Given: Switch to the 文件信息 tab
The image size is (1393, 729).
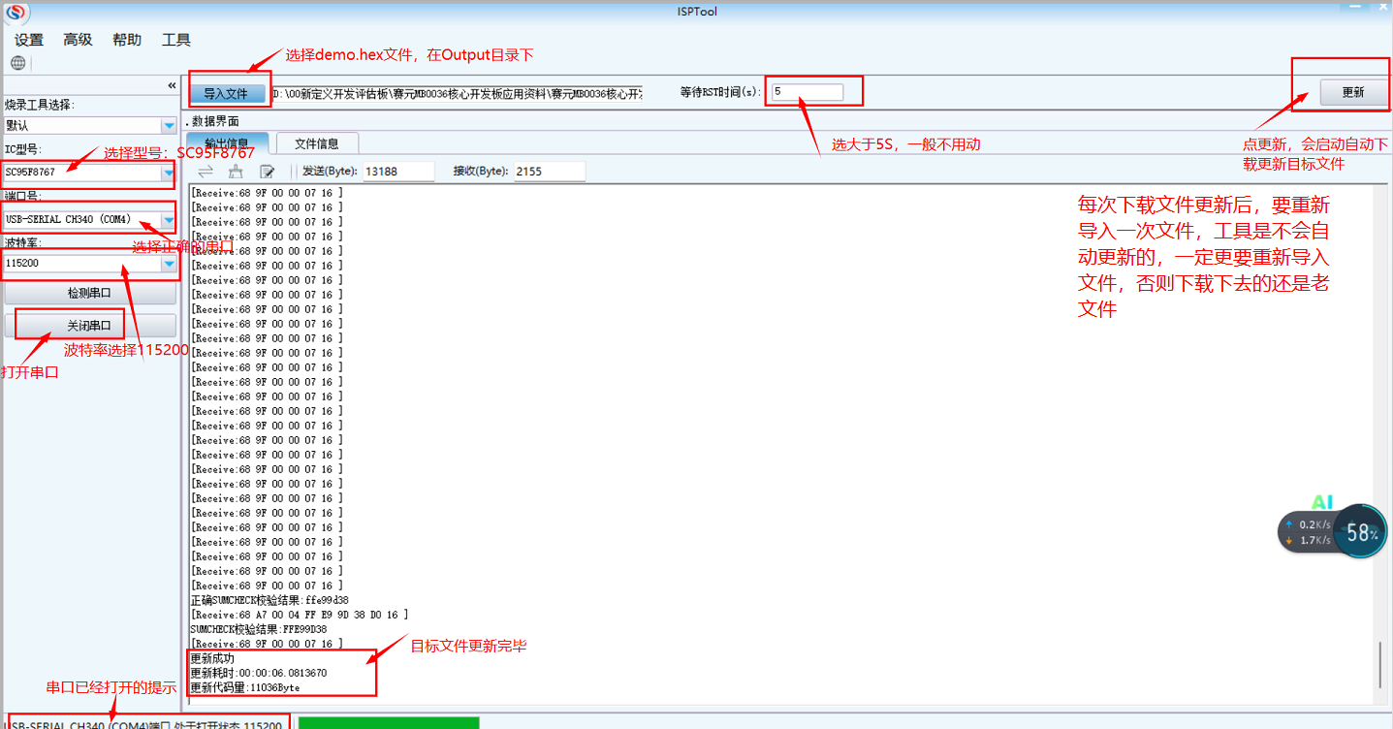Looking at the screenshot, I should point(317,143).
